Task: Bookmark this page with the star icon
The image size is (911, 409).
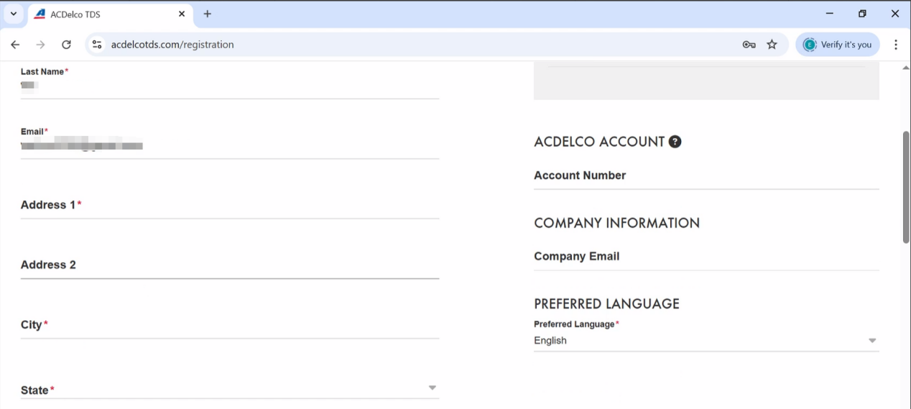Action: click(x=772, y=45)
